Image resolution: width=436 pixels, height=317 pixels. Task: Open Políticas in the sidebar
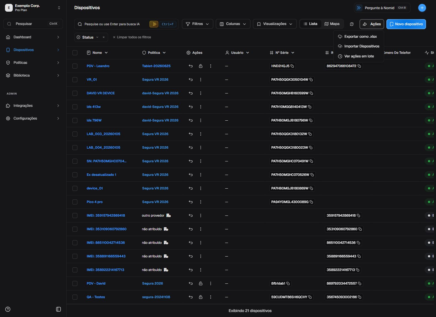click(33, 63)
